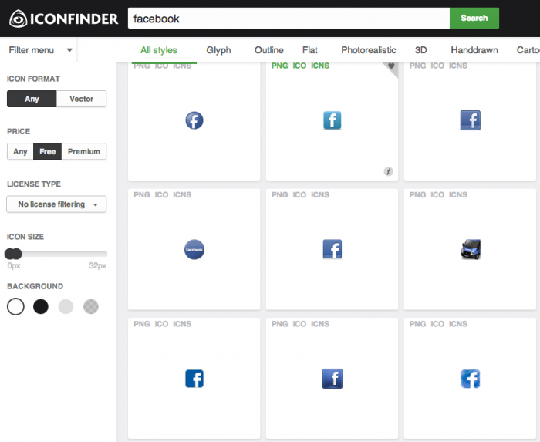Screen dimensions: 540x442
Task: Switch to the 3D tab
Action: click(x=421, y=50)
